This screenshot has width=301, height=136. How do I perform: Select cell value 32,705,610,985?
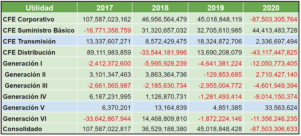220,31
